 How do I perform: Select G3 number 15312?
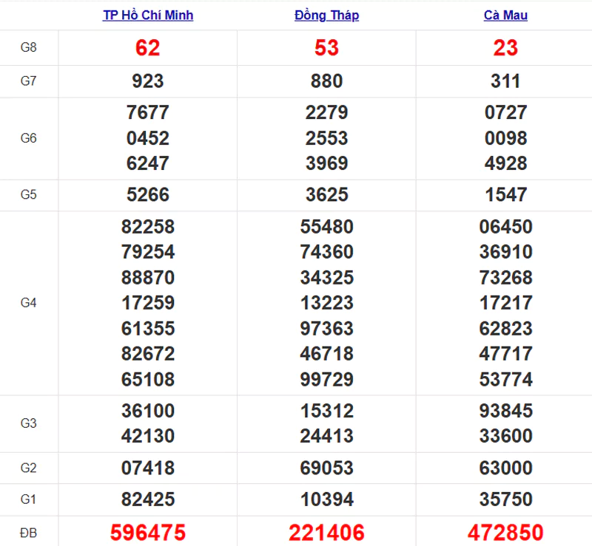tap(326, 411)
